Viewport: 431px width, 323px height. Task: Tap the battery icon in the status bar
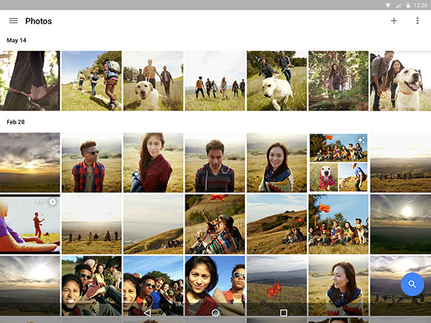(407, 4)
